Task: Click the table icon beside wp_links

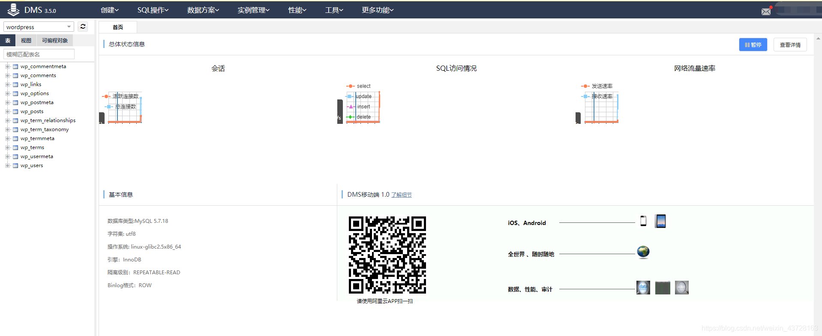Action: [15, 84]
